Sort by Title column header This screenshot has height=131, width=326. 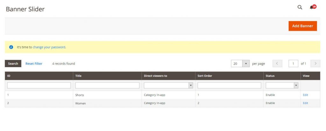[x=107, y=76]
